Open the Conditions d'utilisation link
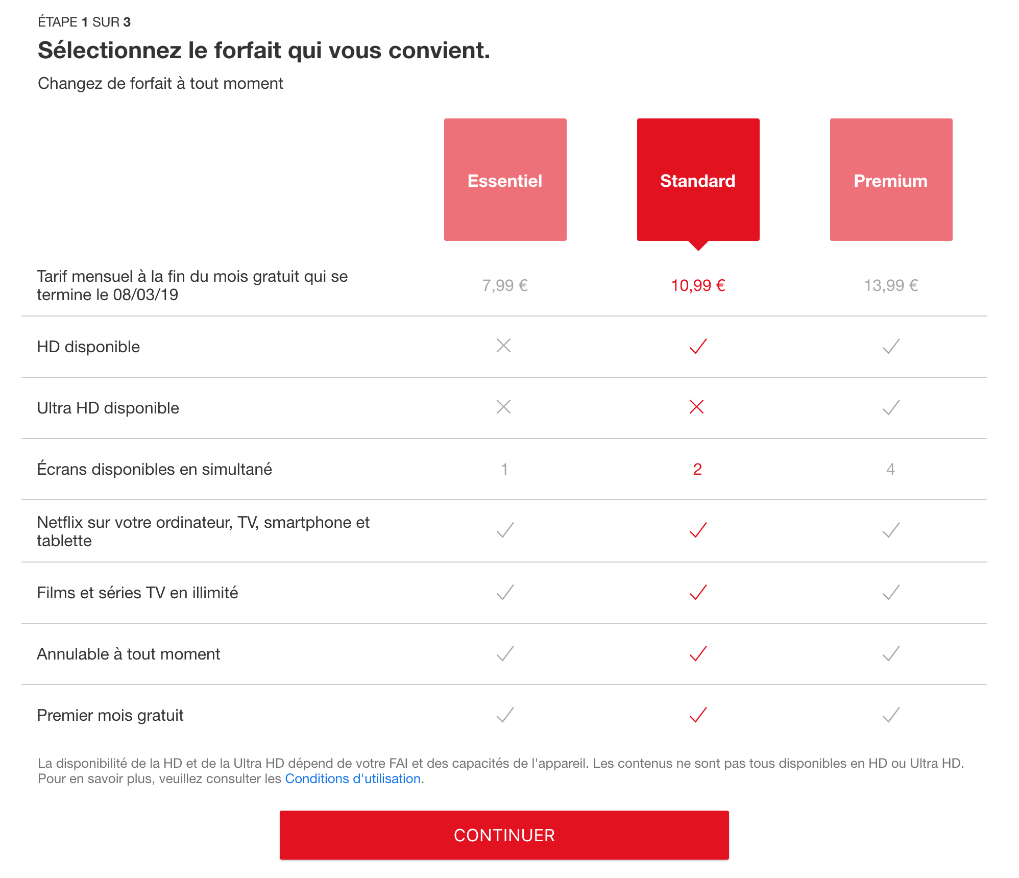1019x878 pixels. 353,778
